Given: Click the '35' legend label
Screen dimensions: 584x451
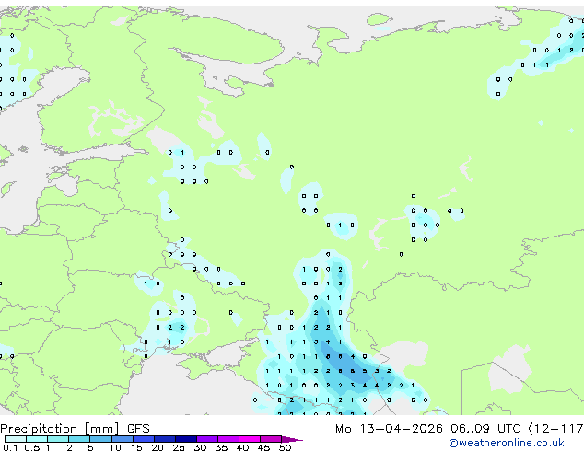Looking at the screenshot, I should (x=221, y=447).
